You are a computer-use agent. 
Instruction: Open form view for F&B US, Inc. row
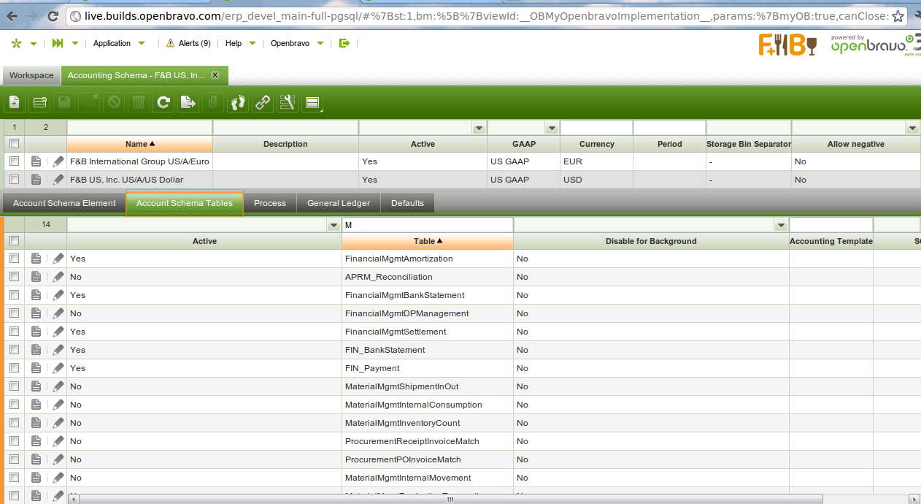(x=36, y=180)
